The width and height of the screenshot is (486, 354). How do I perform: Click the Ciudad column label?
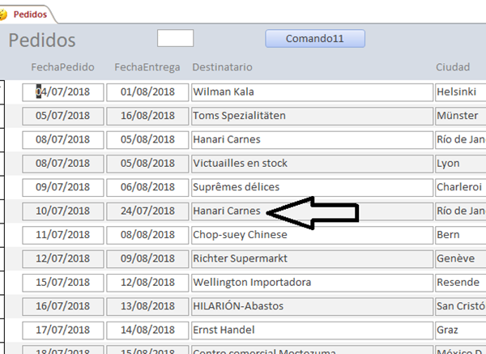[x=453, y=67]
